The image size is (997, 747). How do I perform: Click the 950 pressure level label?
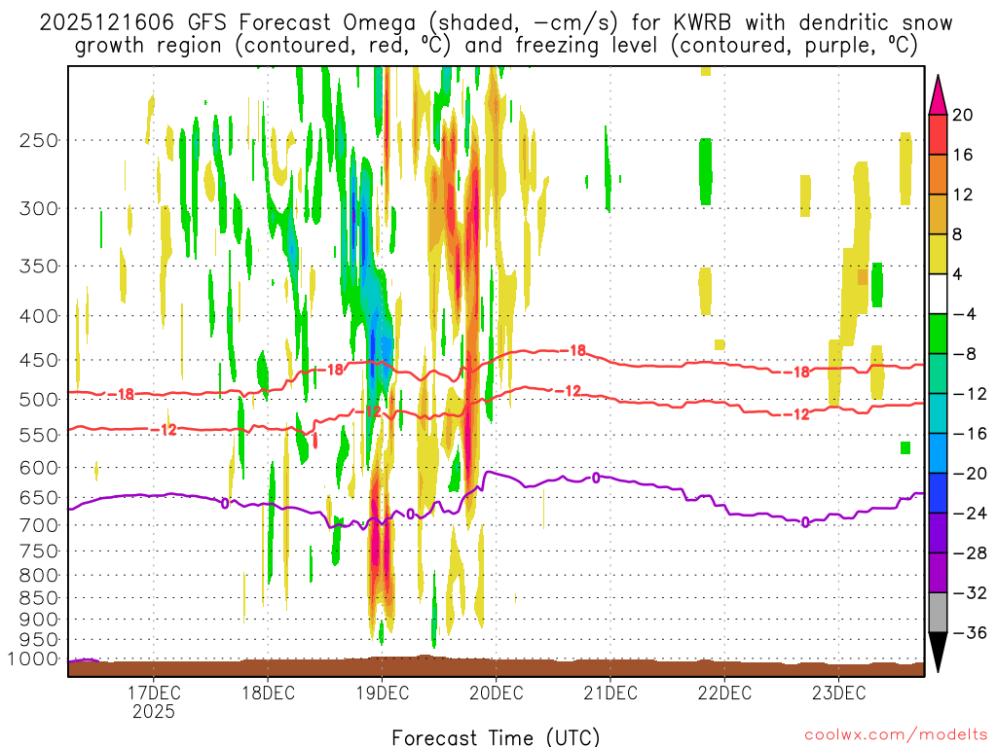[x=39, y=640]
